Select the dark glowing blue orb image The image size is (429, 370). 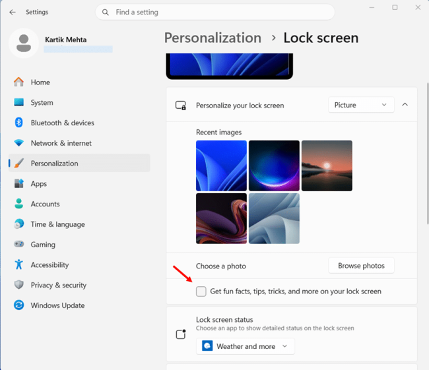[274, 166]
